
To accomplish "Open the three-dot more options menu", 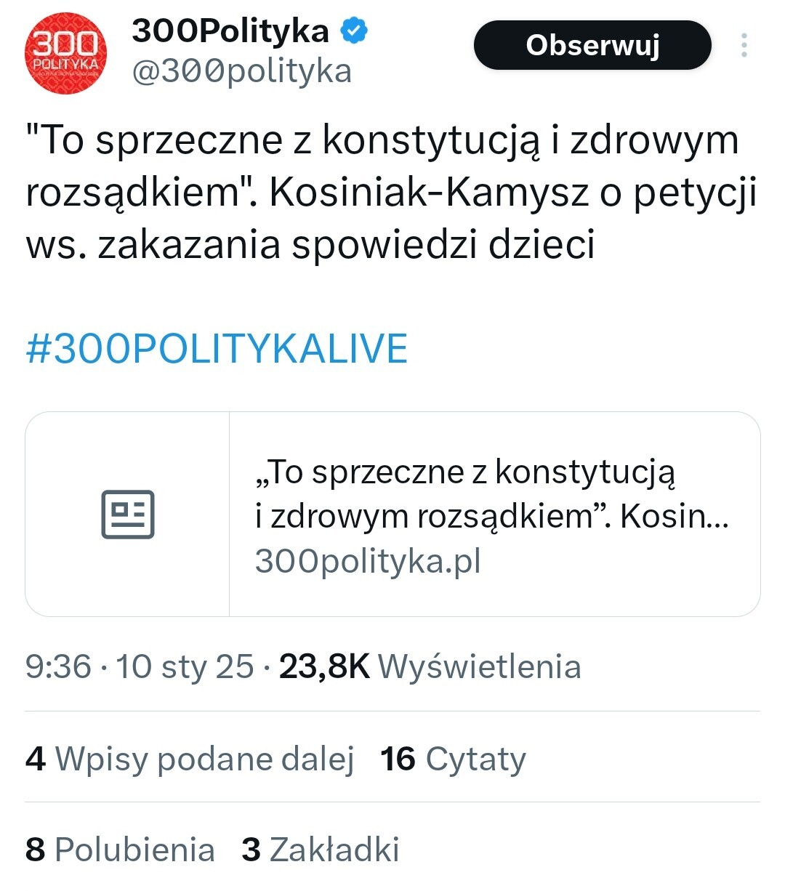I will 744,45.
